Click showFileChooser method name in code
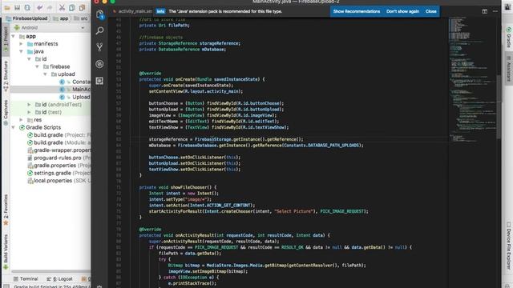 [189, 187]
